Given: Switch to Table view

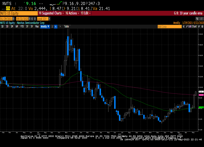Looking at the screenshot, I should [x=67, y=27].
